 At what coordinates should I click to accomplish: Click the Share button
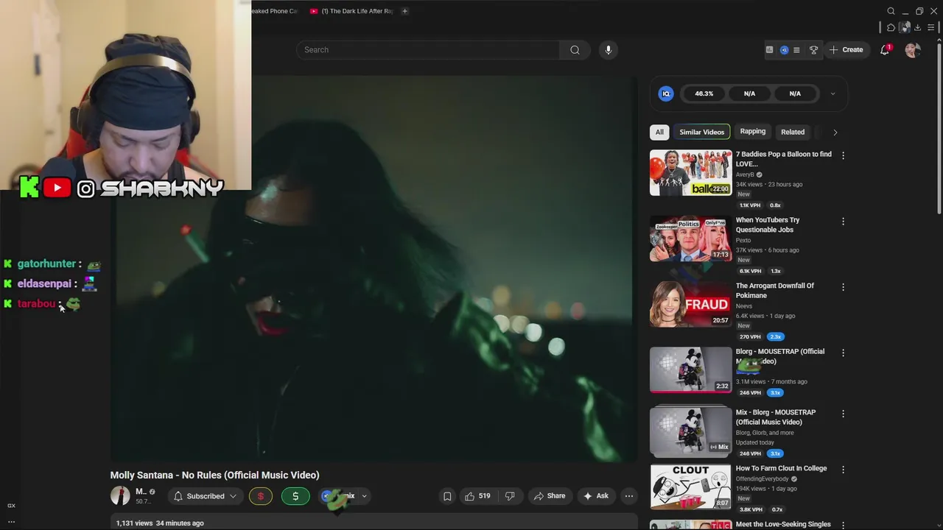coord(550,496)
